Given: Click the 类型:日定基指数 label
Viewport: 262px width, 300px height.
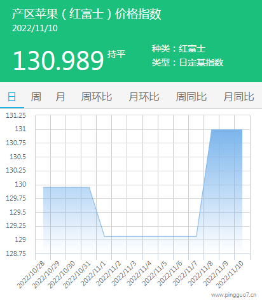Looking at the screenshot, I should [x=188, y=62].
